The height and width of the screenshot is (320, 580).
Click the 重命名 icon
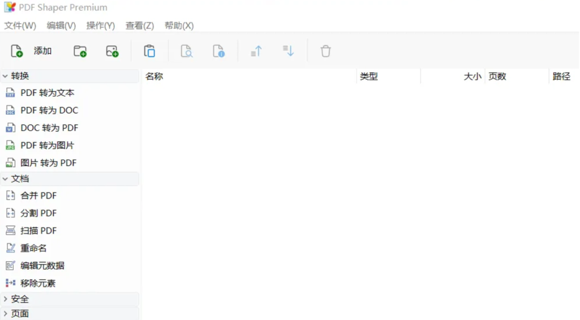(x=10, y=248)
